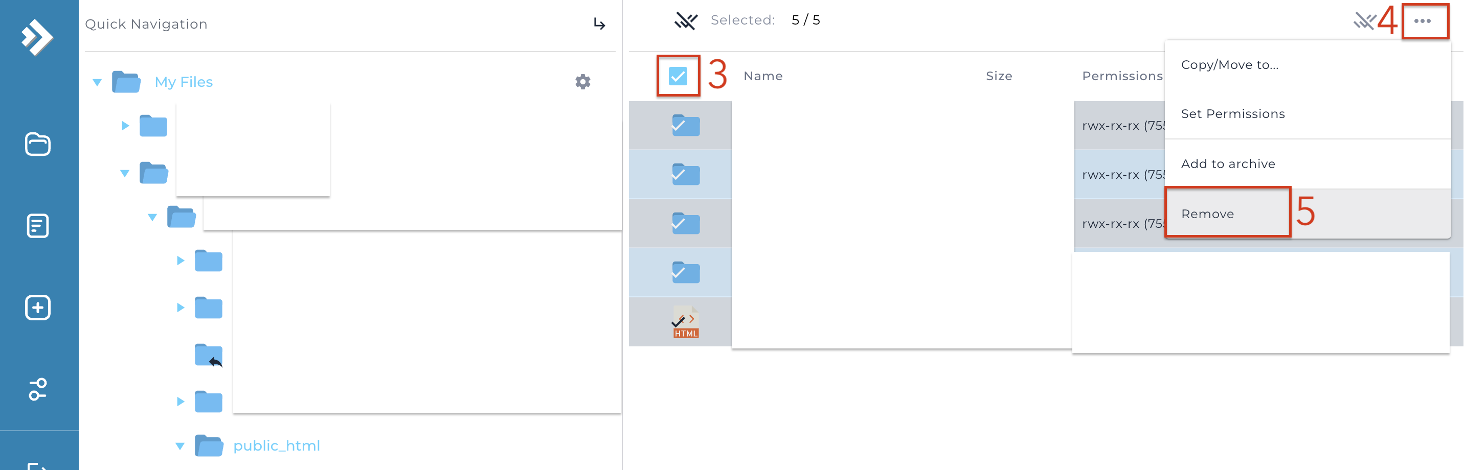This screenshot has width=1464, height=470.
Task: Open the settings sliders sidebar icon
Action: (37, 389)
